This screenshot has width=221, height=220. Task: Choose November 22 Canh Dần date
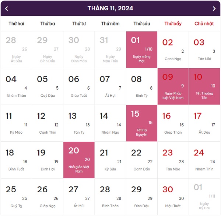142,160
